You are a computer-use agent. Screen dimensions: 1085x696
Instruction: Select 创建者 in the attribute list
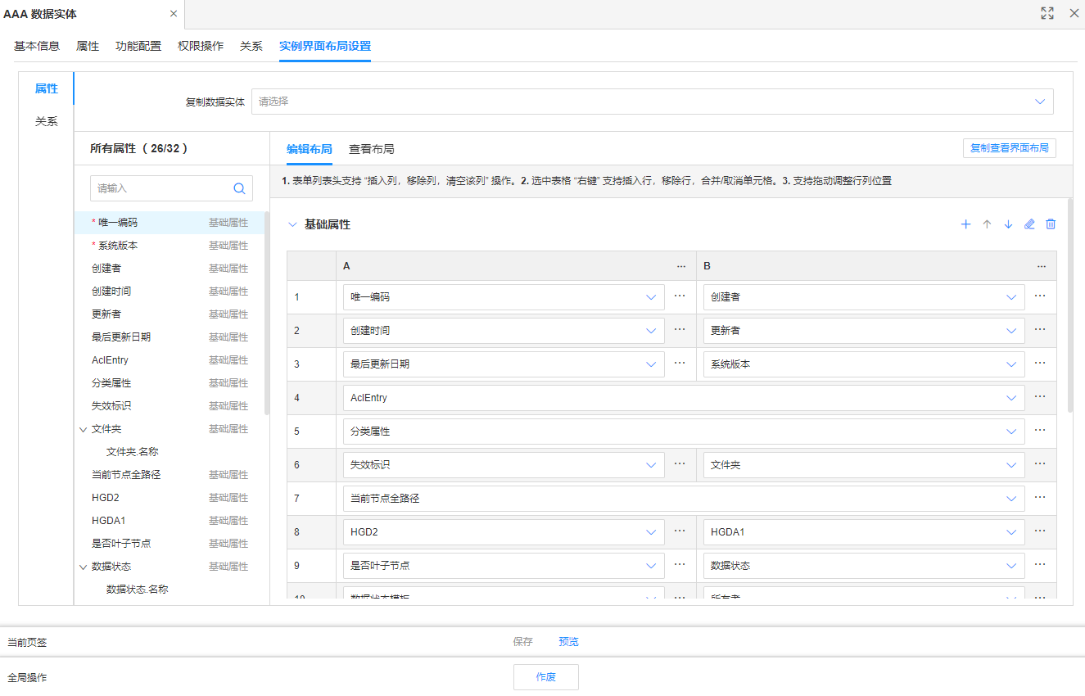[x=170, y=269]
